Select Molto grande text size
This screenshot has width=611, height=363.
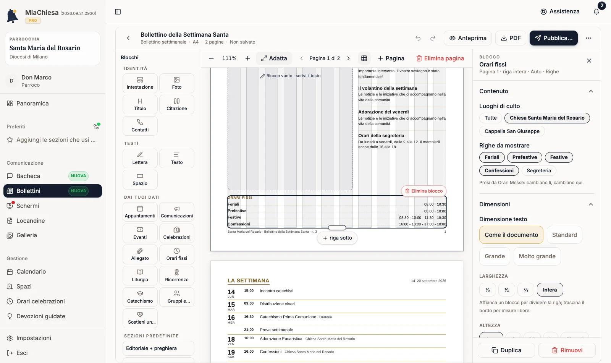point(537,256)
